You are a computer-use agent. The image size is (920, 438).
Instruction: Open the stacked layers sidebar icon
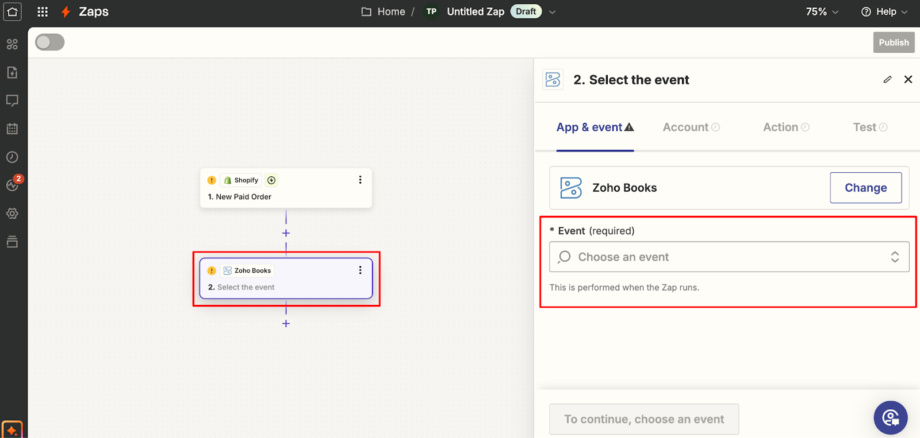pos(12,242)
